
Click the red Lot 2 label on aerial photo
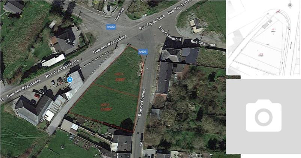106,107
